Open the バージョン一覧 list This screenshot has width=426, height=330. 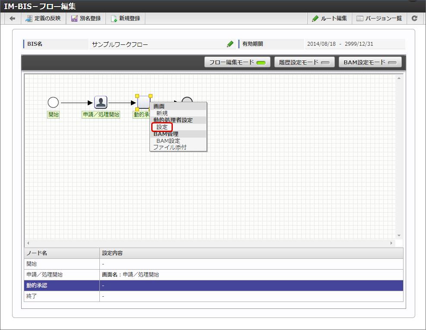tap(379, 19)
